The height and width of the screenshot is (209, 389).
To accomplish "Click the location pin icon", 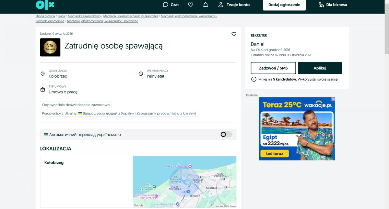I will tap(42, 74).
